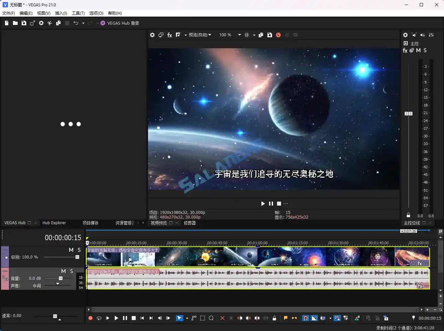Switch to the 修剪器 tab
This screenshot has height=331, width=444.
(x=190, y=223)
